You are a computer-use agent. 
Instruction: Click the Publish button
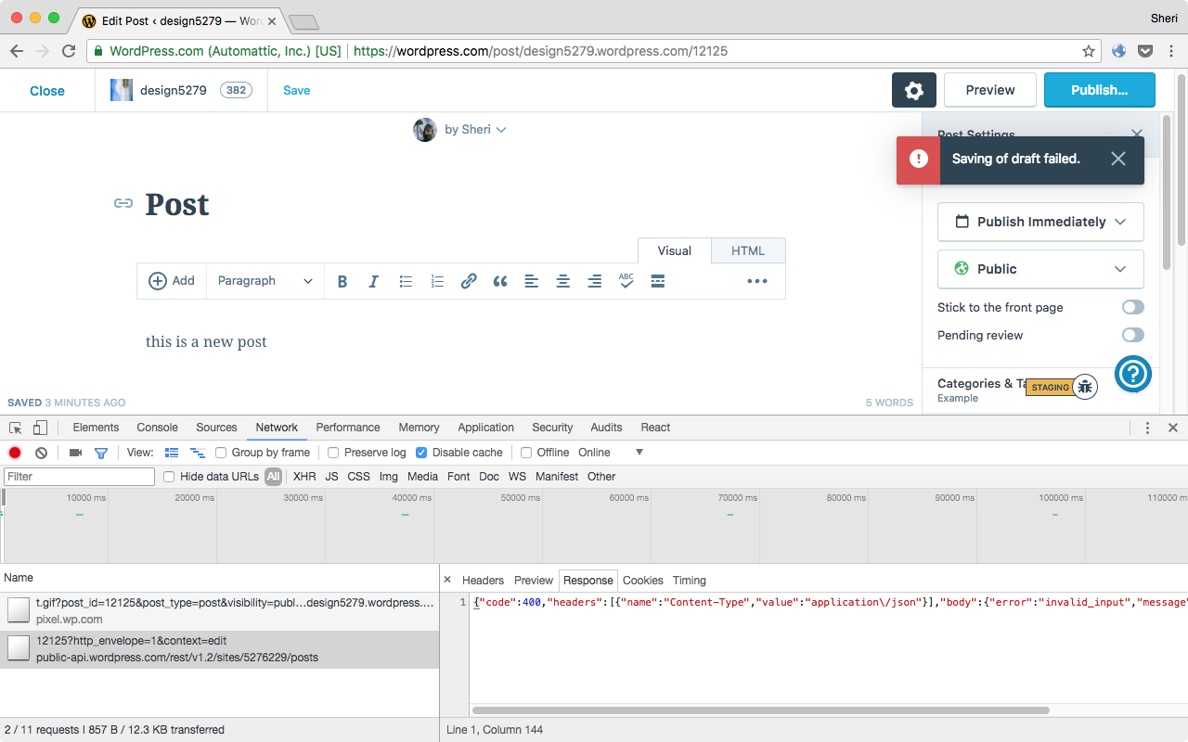(1100, 90)
